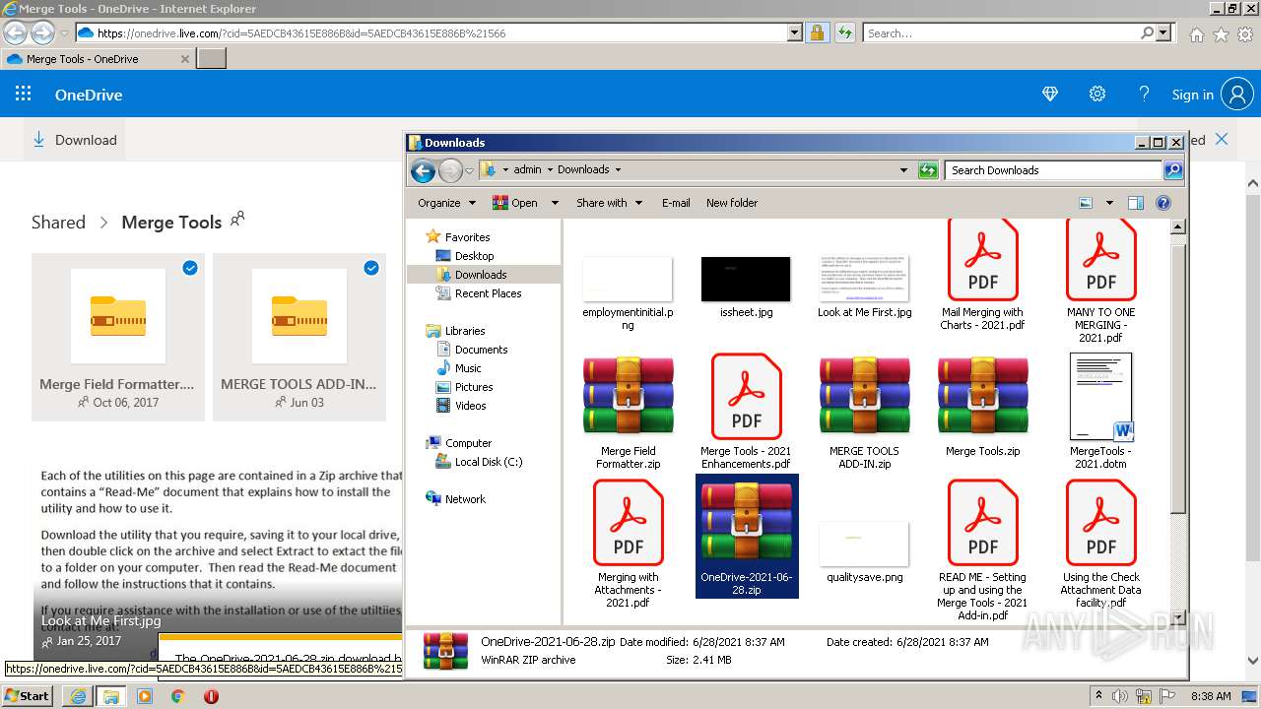Select Desktop in the navigation pane
This screenshot has height=709, width=1261.
click(474, 256)
